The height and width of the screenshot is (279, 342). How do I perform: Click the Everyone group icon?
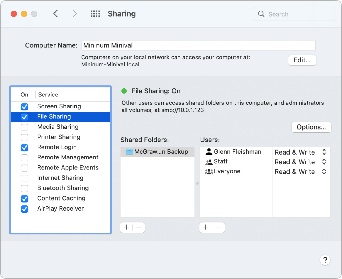(208, 171)
